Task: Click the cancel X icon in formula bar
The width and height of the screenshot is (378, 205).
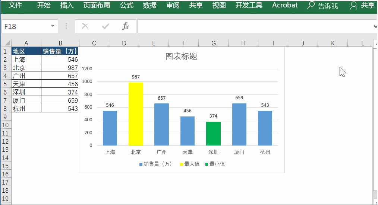Action: point(85,26)
